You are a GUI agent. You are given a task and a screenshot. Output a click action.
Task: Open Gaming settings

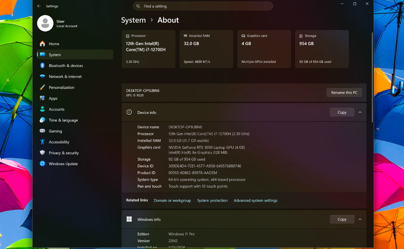point(75,131)
